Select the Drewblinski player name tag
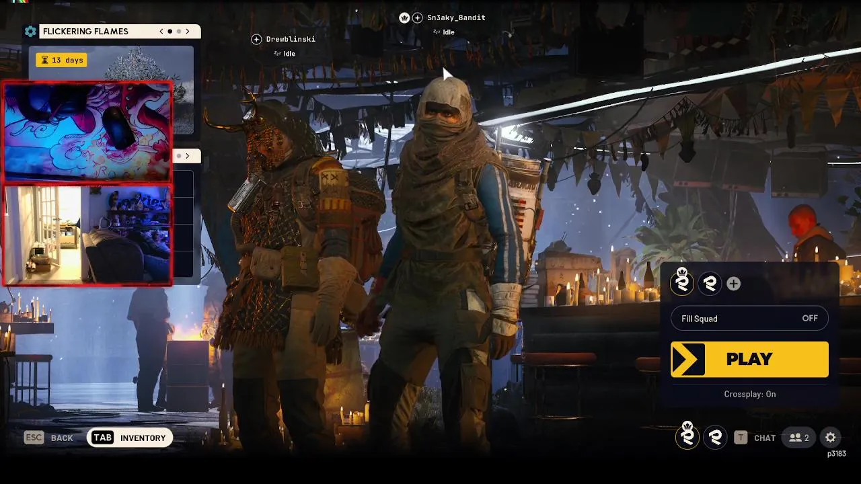This screenshot has height=484, width=861. pyautogui.click(x=291, y=39)
